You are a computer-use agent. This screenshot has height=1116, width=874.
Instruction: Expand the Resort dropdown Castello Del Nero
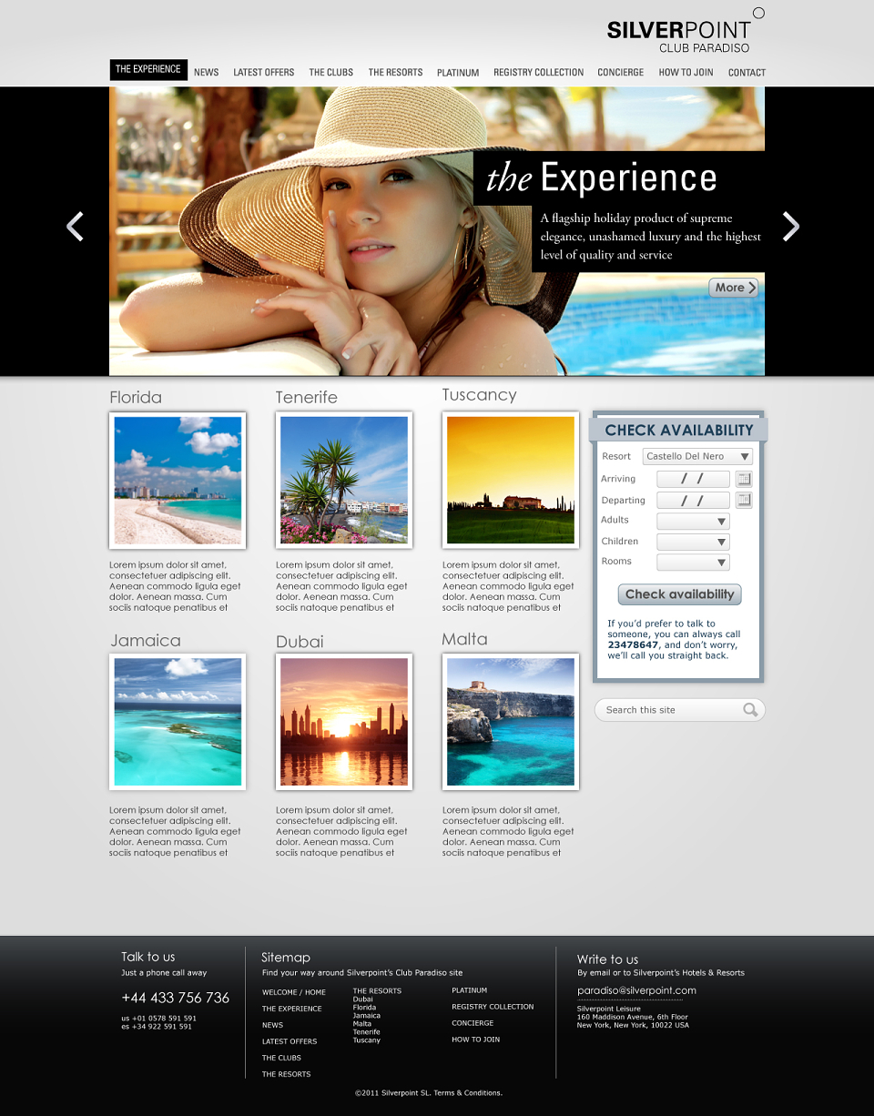point(697,456)
